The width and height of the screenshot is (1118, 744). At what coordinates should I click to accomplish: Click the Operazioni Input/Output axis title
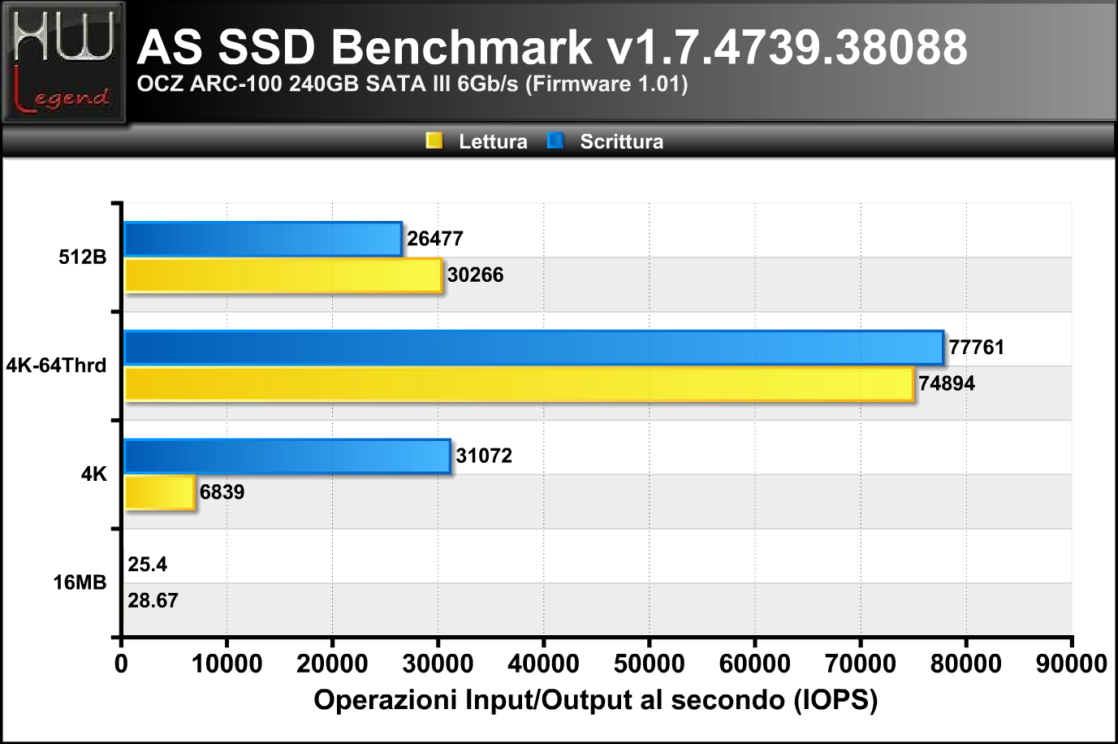[x=596, y=700]
